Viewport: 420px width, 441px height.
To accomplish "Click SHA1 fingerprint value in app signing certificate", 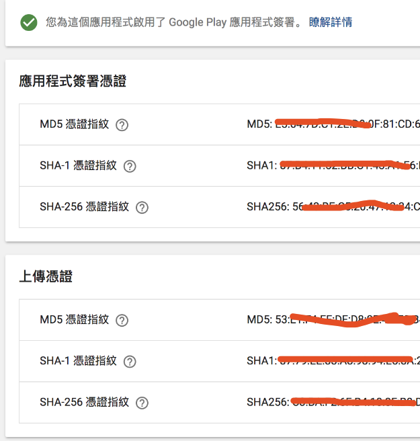I will point(333,165).
